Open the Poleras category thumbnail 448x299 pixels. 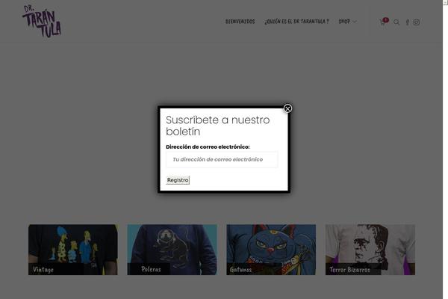(172, 250)
